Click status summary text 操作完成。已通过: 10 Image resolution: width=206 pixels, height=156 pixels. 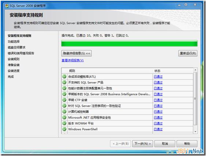click(x=76, y=36)
